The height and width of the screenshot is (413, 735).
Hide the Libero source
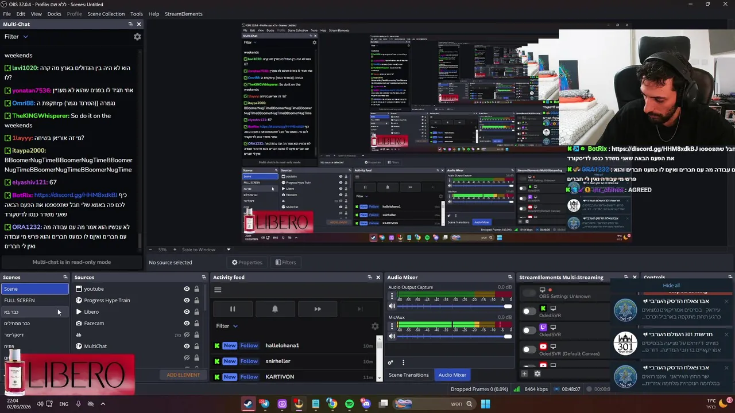(x=187, y=311)
